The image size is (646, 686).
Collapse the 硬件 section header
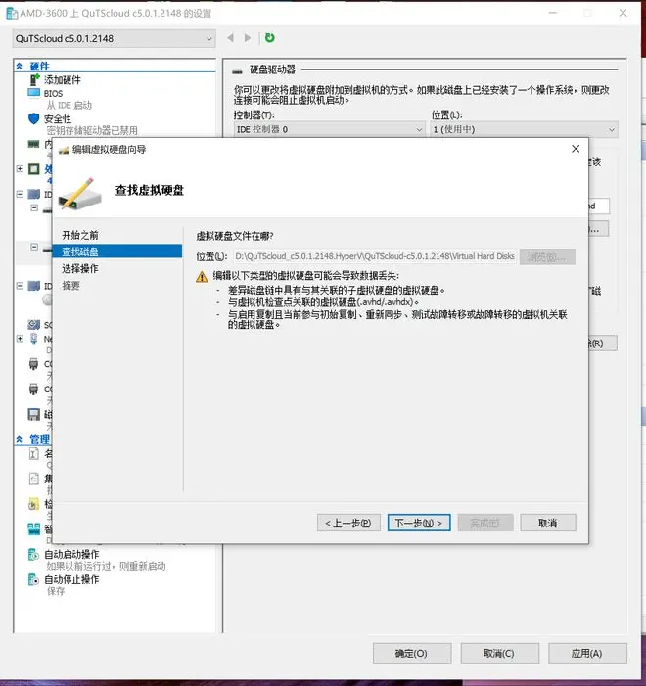pos(20,67)
